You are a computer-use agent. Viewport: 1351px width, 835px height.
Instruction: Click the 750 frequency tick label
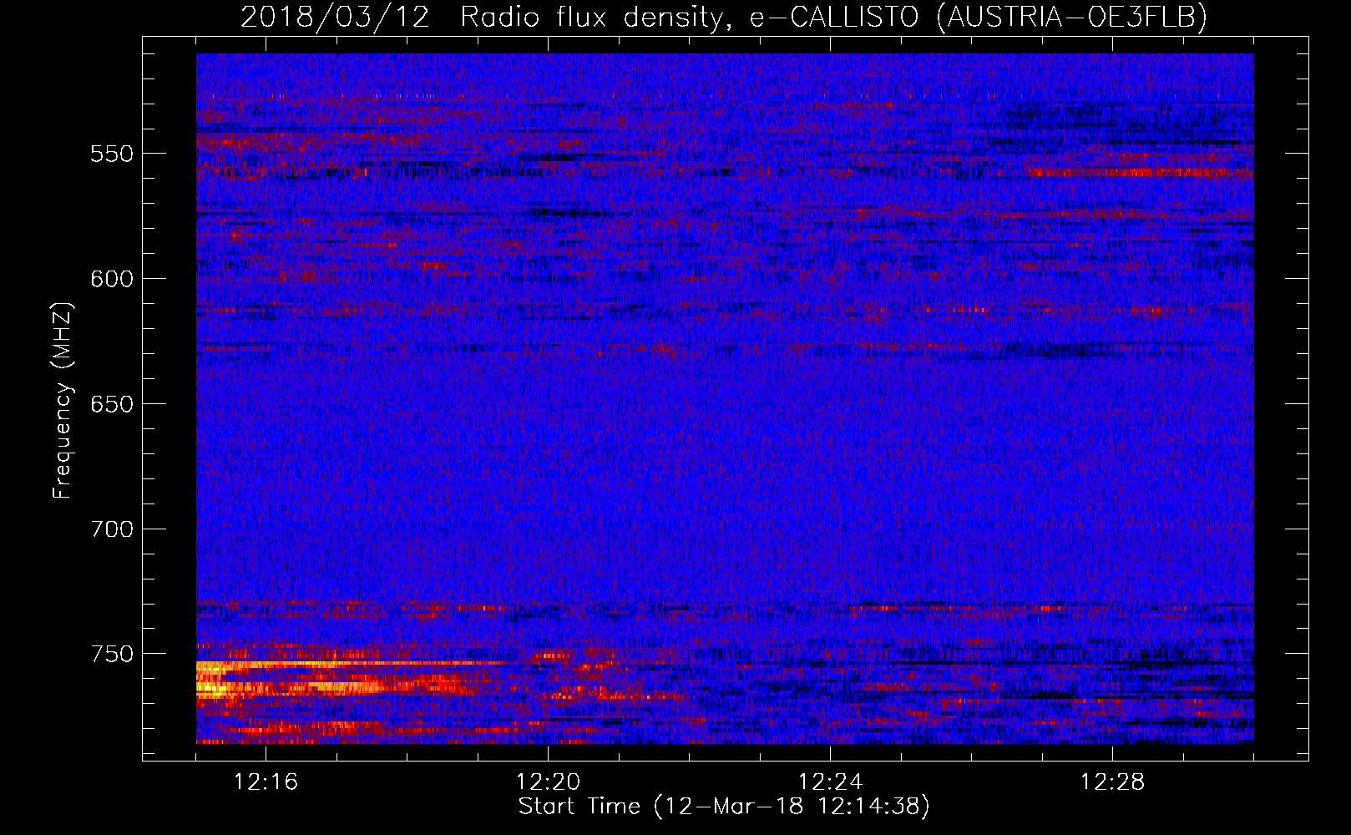(x=112, y=655)
